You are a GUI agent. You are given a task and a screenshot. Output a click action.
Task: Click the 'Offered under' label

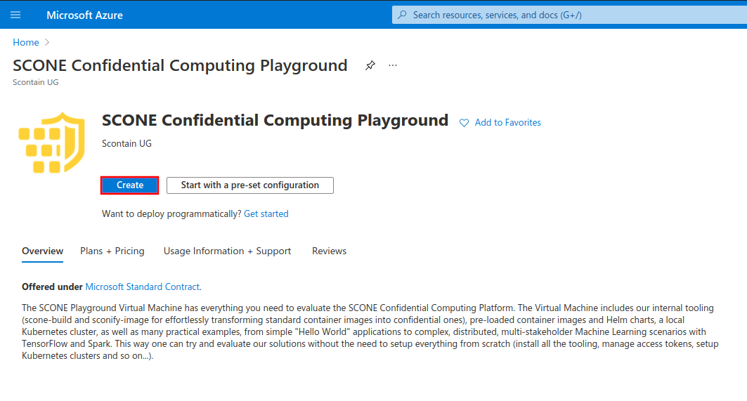tap(53, 287)
